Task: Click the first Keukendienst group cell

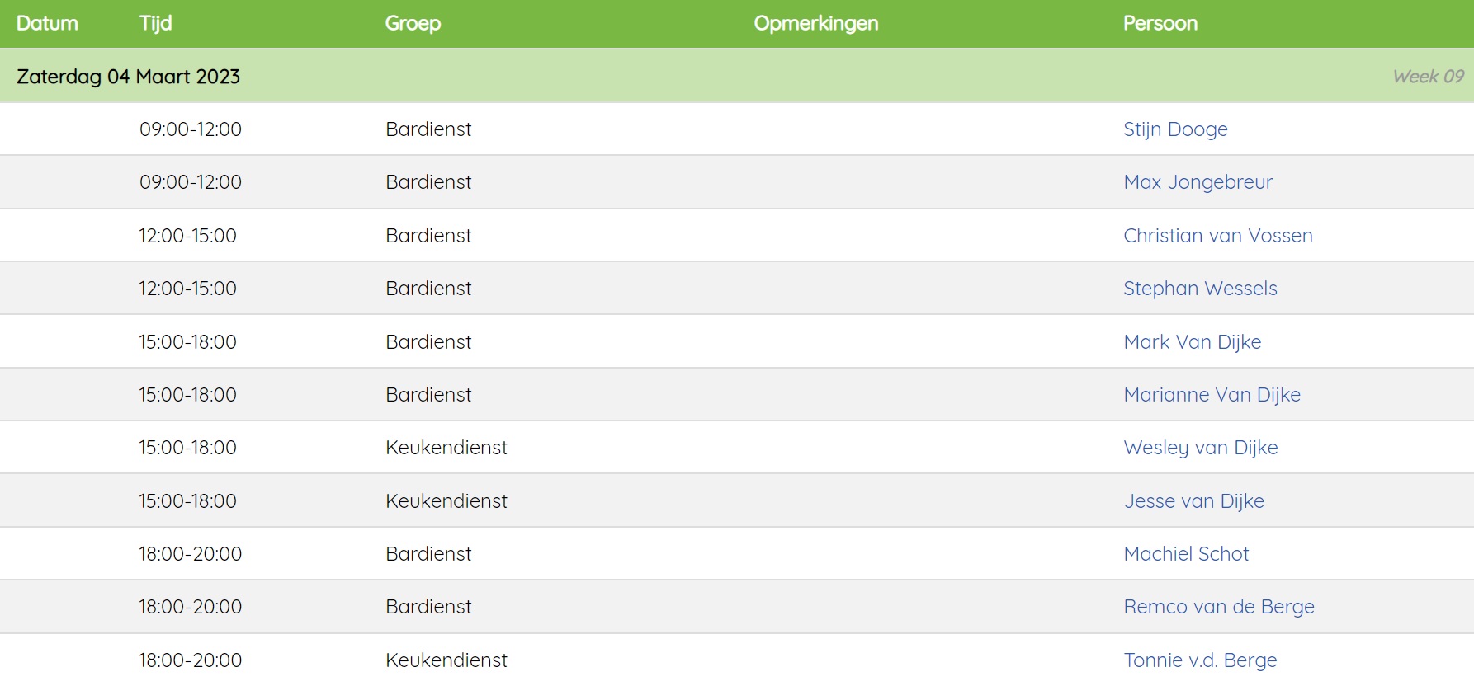Action: (446, 448)
